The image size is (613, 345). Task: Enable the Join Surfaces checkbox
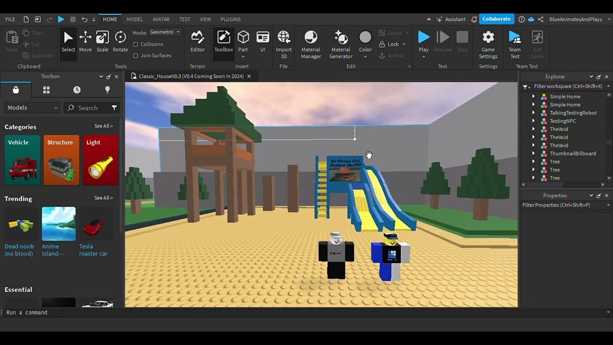point(136,56)
